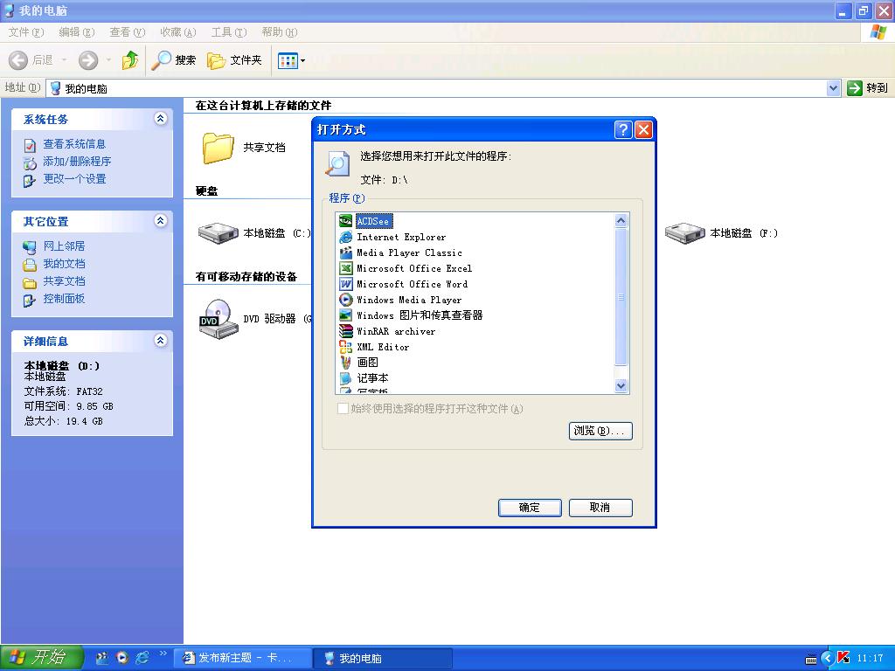The height and width of the screenshot is (671, 895).
Task: Open the 共享文档 folder icon in main pane
Action: click(218, 148)
